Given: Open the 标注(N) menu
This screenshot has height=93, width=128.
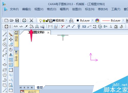Looking at the screenshot, I should pyautogui.click(x=90, y=9).
